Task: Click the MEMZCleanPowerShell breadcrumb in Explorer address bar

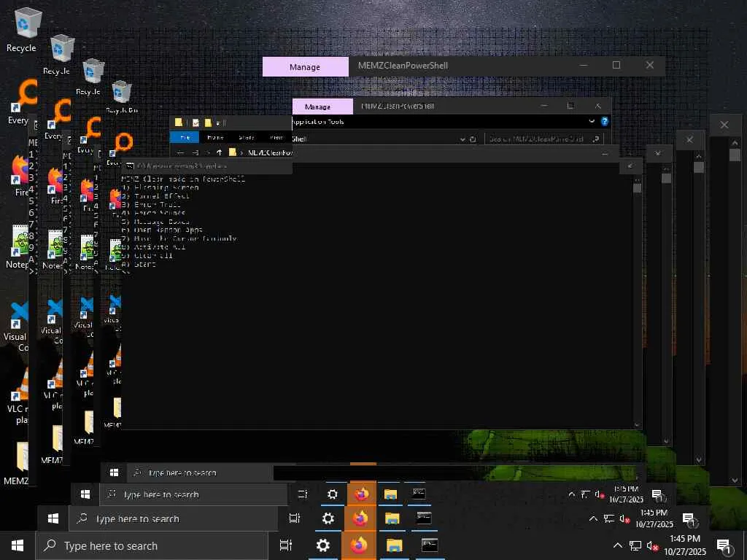Action: pyautogui.click(x=270, y=152)
